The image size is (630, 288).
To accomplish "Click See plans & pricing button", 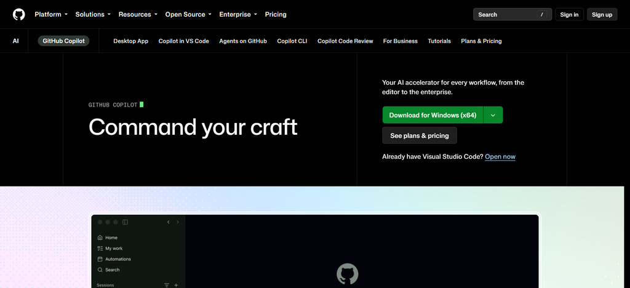I will [420, 136].
